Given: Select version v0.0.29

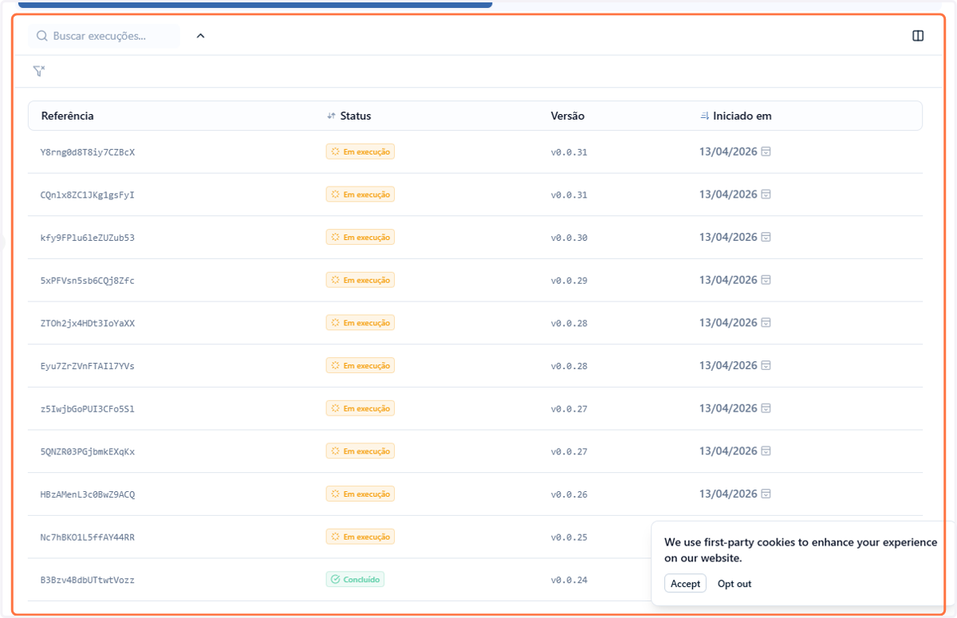Looking at the screenshot, I should coord(569,281).
